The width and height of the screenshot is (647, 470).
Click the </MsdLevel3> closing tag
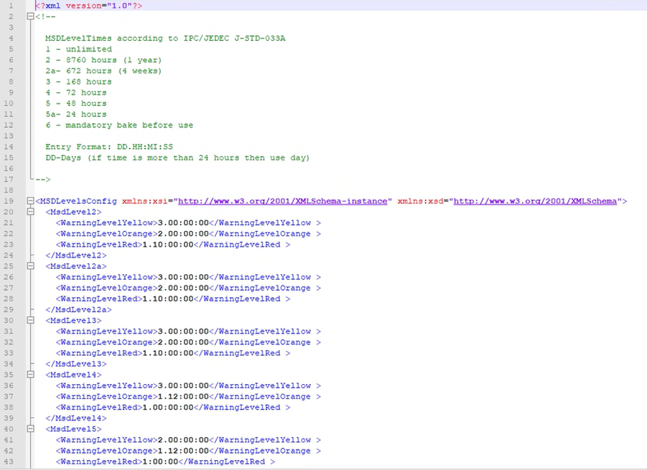[76, 364]
